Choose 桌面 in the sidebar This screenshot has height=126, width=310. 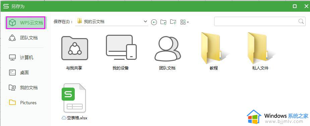pos(25,73)
